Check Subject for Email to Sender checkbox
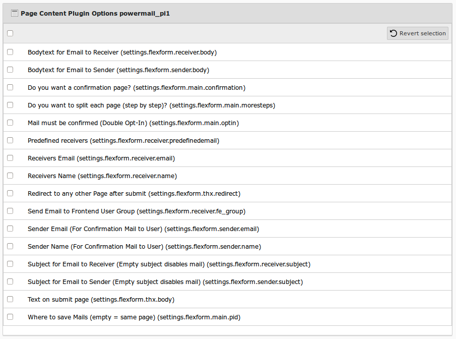Viewport: 456px width, 339px height. [x=10, y=281]
